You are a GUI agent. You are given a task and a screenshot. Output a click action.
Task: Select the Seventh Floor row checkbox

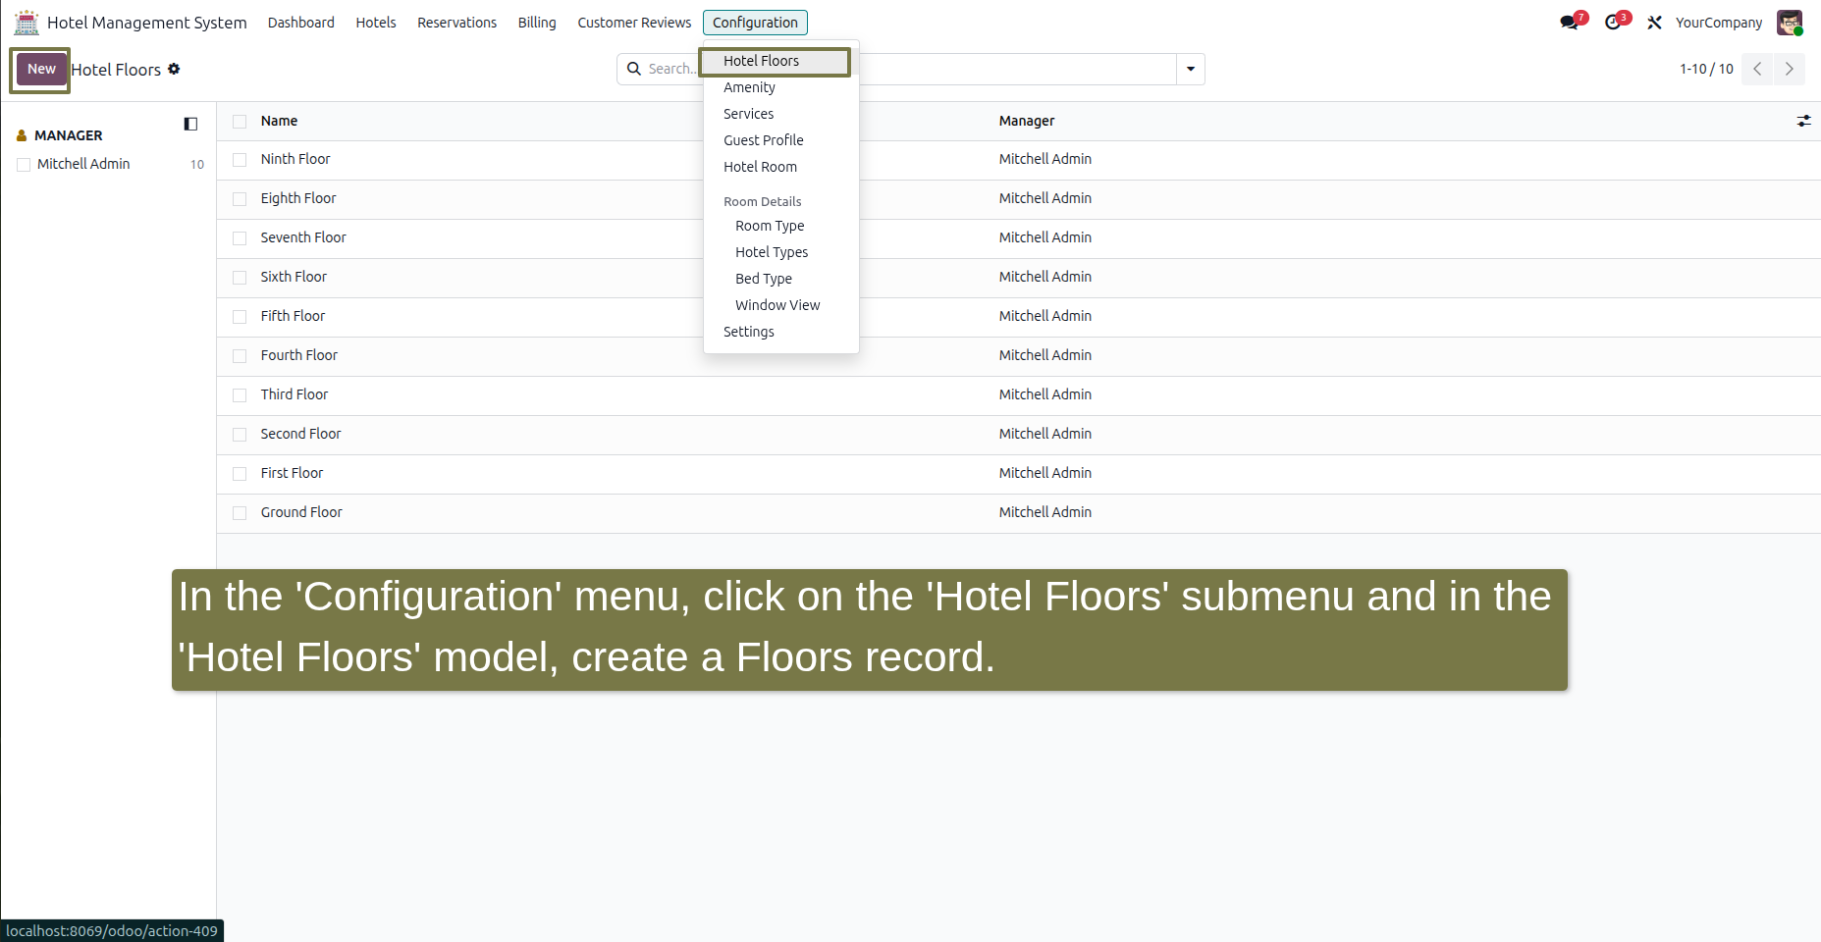click(240, 238)
